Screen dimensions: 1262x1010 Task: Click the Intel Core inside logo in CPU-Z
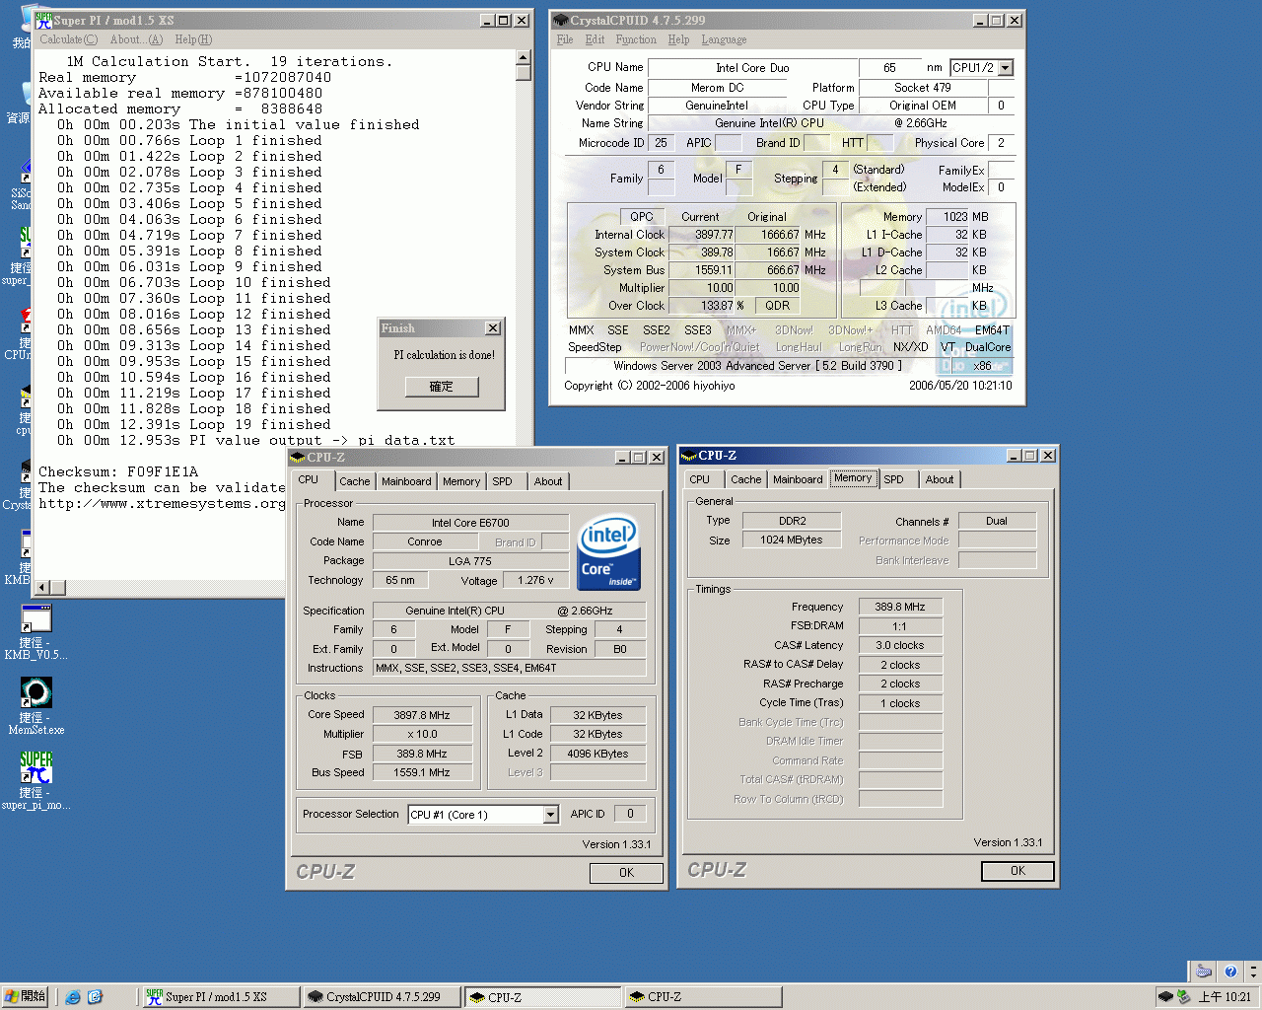tap(608, 551)
